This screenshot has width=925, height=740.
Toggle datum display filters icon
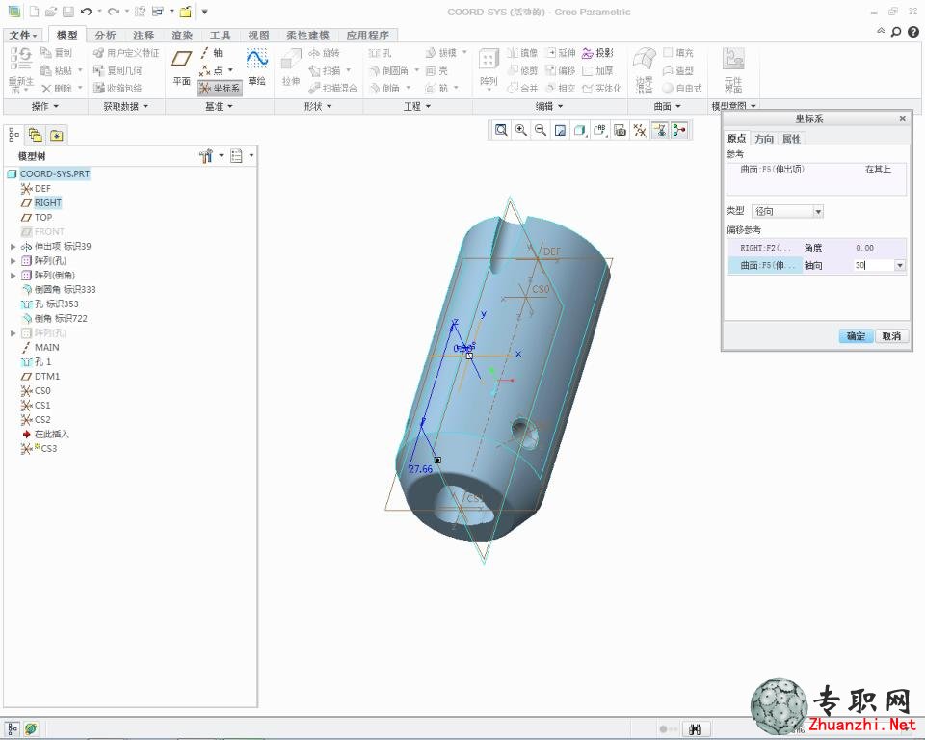pos(640,130)
